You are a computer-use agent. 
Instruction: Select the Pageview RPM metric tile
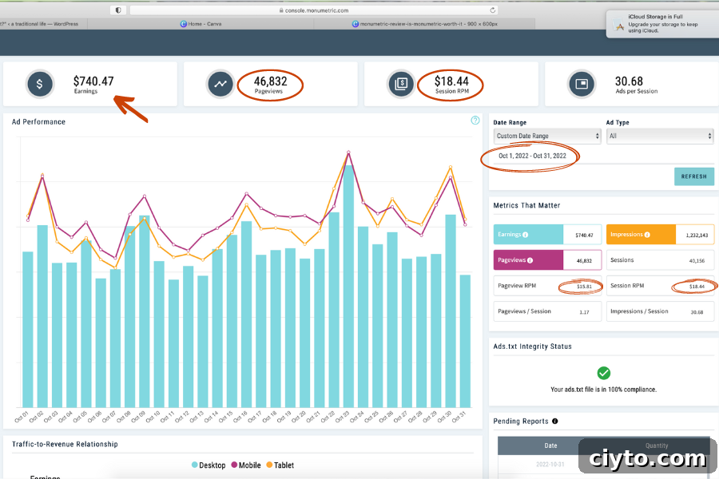click(547, 286)
